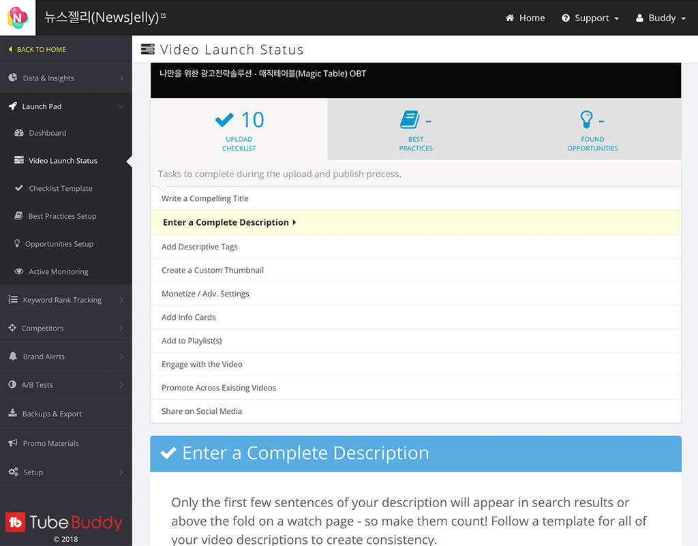
Task: Select Share on Social Media task
Action: (x=416, y=412)
